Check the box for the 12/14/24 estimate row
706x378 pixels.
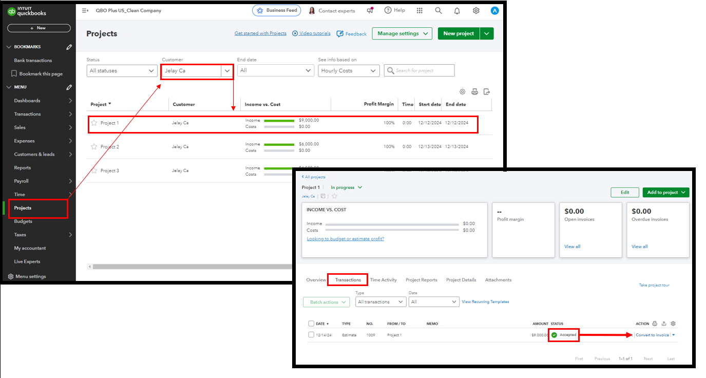311,335
